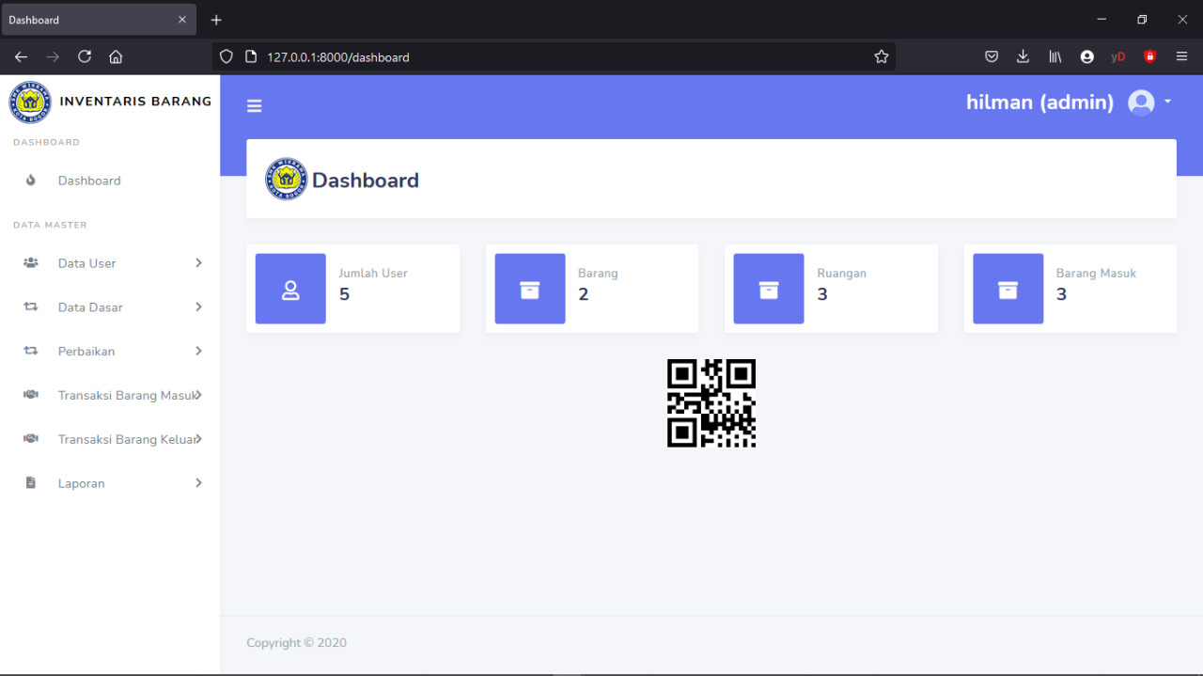Click the Dashboard fire icon in sidebar
Screen dimensions: 1203x676
click(31, 181)
